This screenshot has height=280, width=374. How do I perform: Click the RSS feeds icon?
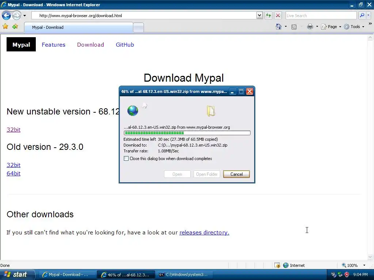[294, 27]
